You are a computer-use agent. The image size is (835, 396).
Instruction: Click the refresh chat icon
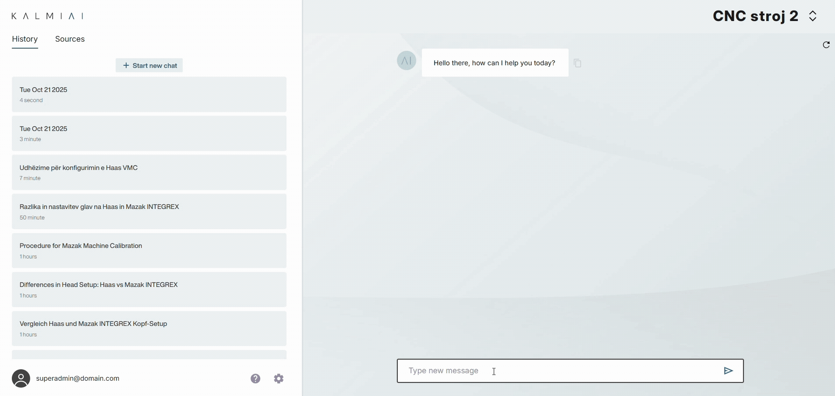(x=826, y=45)
